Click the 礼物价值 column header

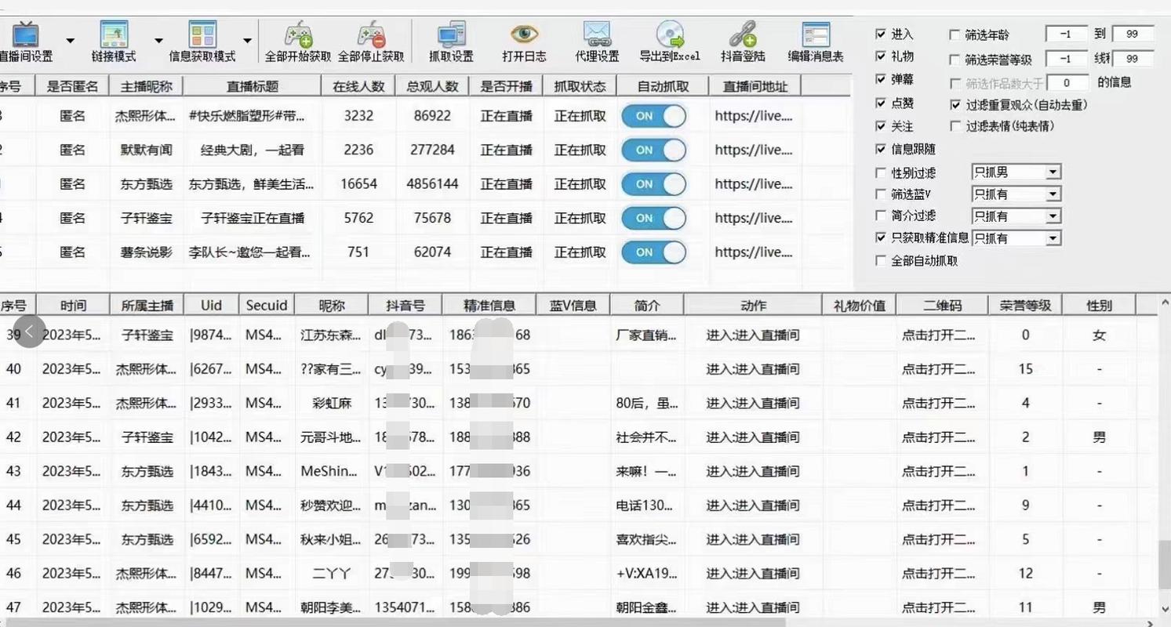[859, 306]
